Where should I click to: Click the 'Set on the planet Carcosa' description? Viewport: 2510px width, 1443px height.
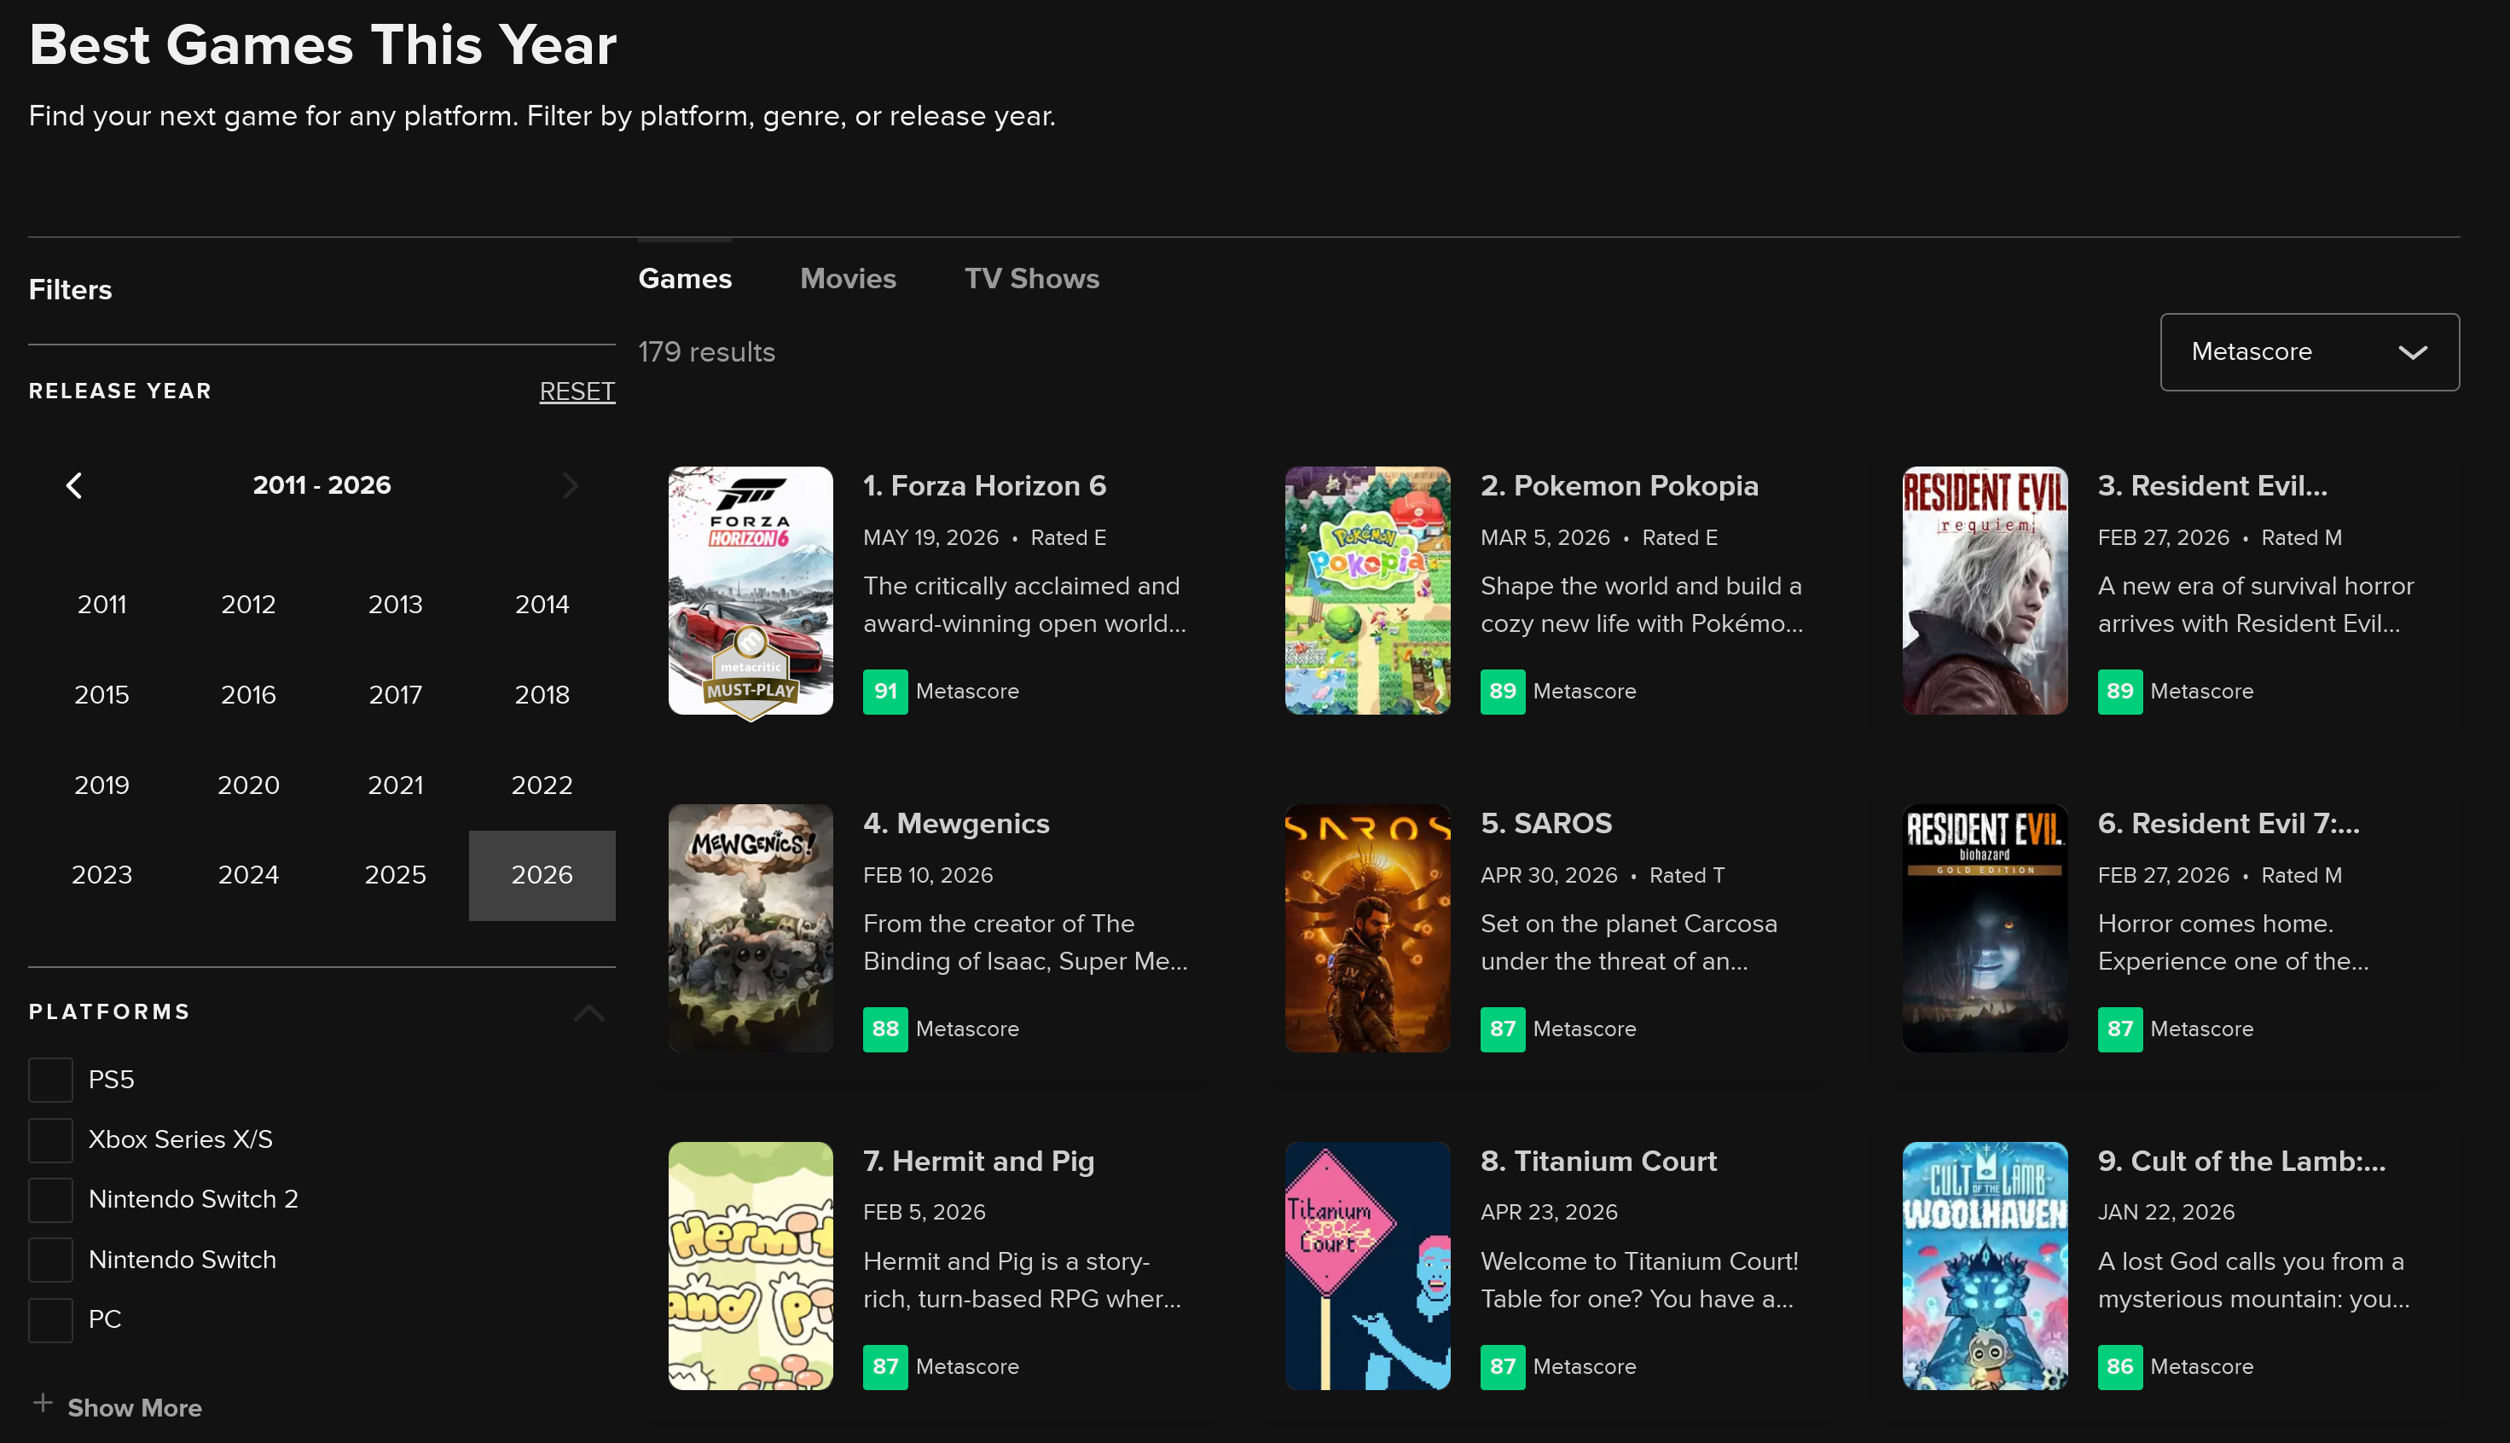[1629, 943]
